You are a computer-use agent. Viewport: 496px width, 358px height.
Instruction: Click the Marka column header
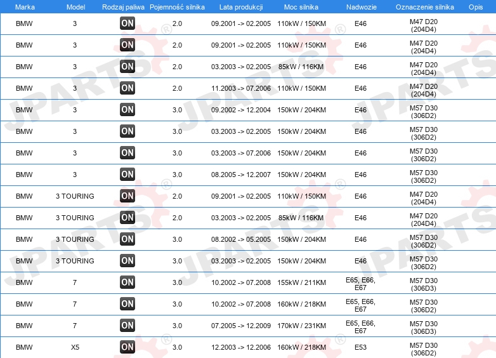(25, 7)
